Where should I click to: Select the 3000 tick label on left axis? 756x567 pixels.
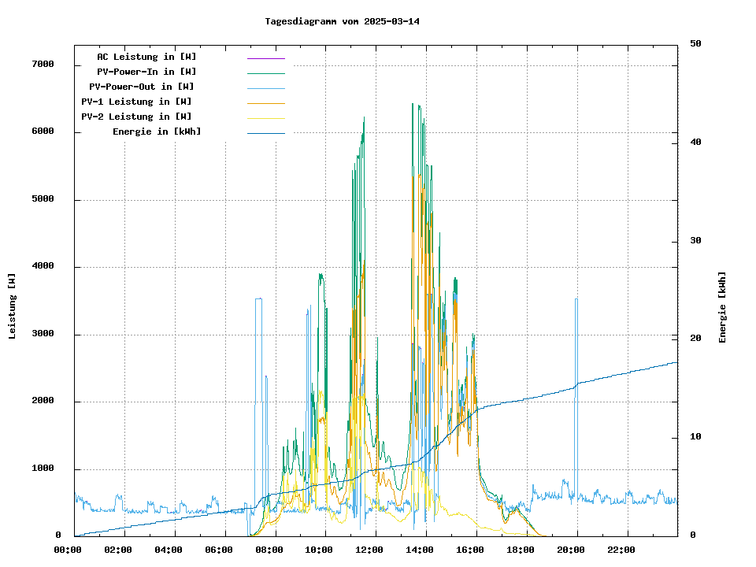[42, 335]
